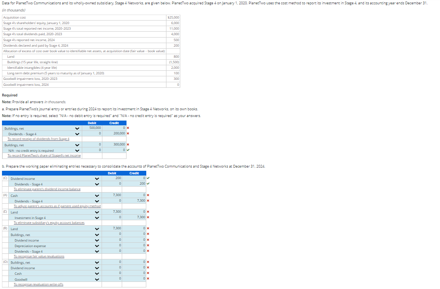
Task: Click the 500,000 debit input field
Action: click(x=92, y=128)
